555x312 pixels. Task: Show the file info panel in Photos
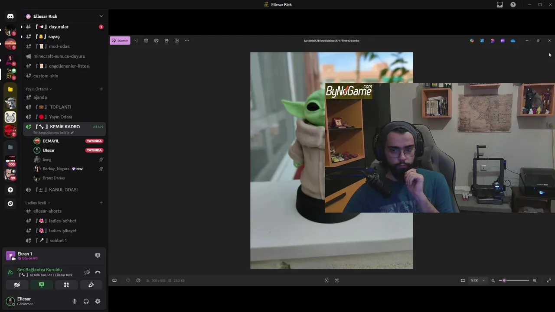point(138,280)
